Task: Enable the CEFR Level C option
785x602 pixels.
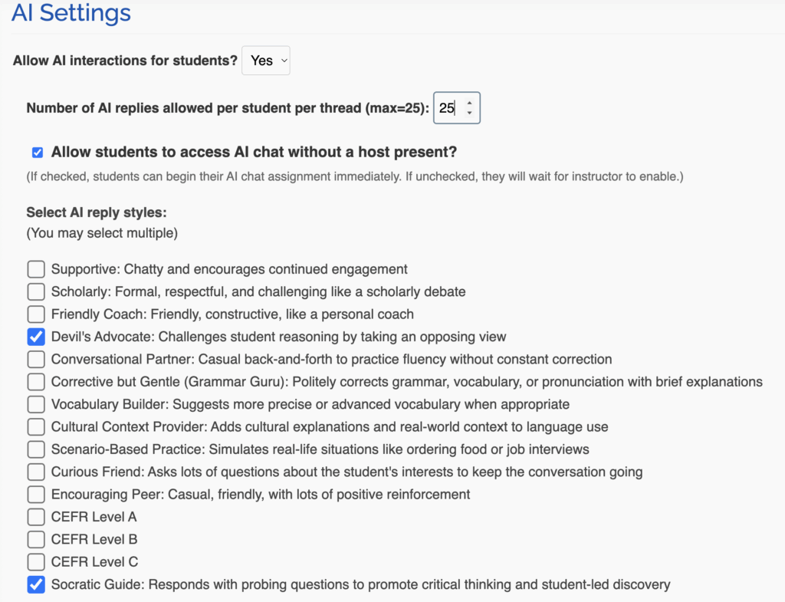Action: (x=36, y=562)
